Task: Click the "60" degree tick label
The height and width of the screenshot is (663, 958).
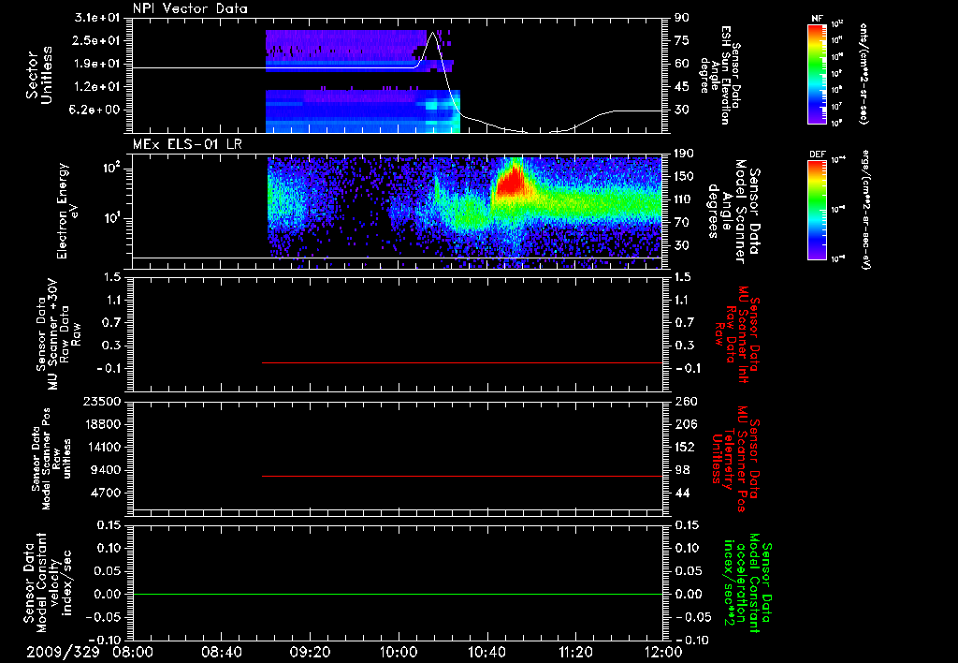Action: tap(682, 64)
